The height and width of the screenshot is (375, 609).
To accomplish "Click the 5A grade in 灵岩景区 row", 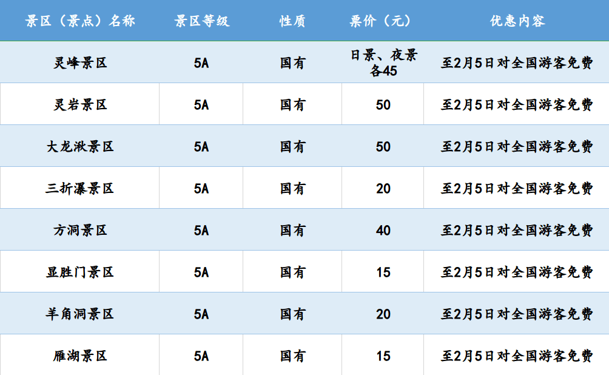I will (201, 105).
